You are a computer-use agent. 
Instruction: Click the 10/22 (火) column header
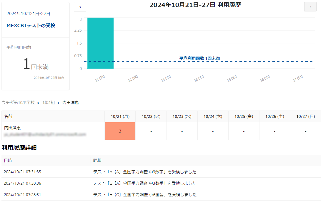[x=151, y=116]
